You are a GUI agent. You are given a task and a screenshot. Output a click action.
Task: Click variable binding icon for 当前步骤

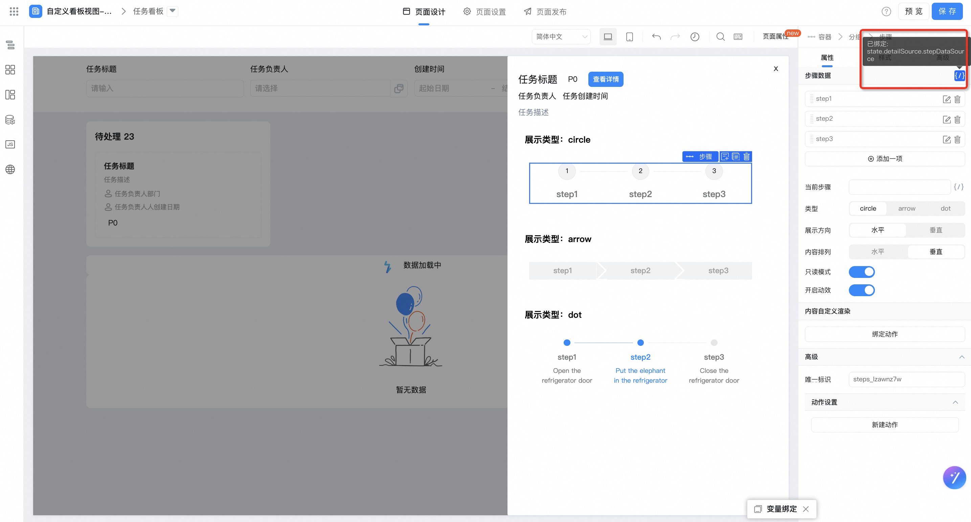coord(958,187)
